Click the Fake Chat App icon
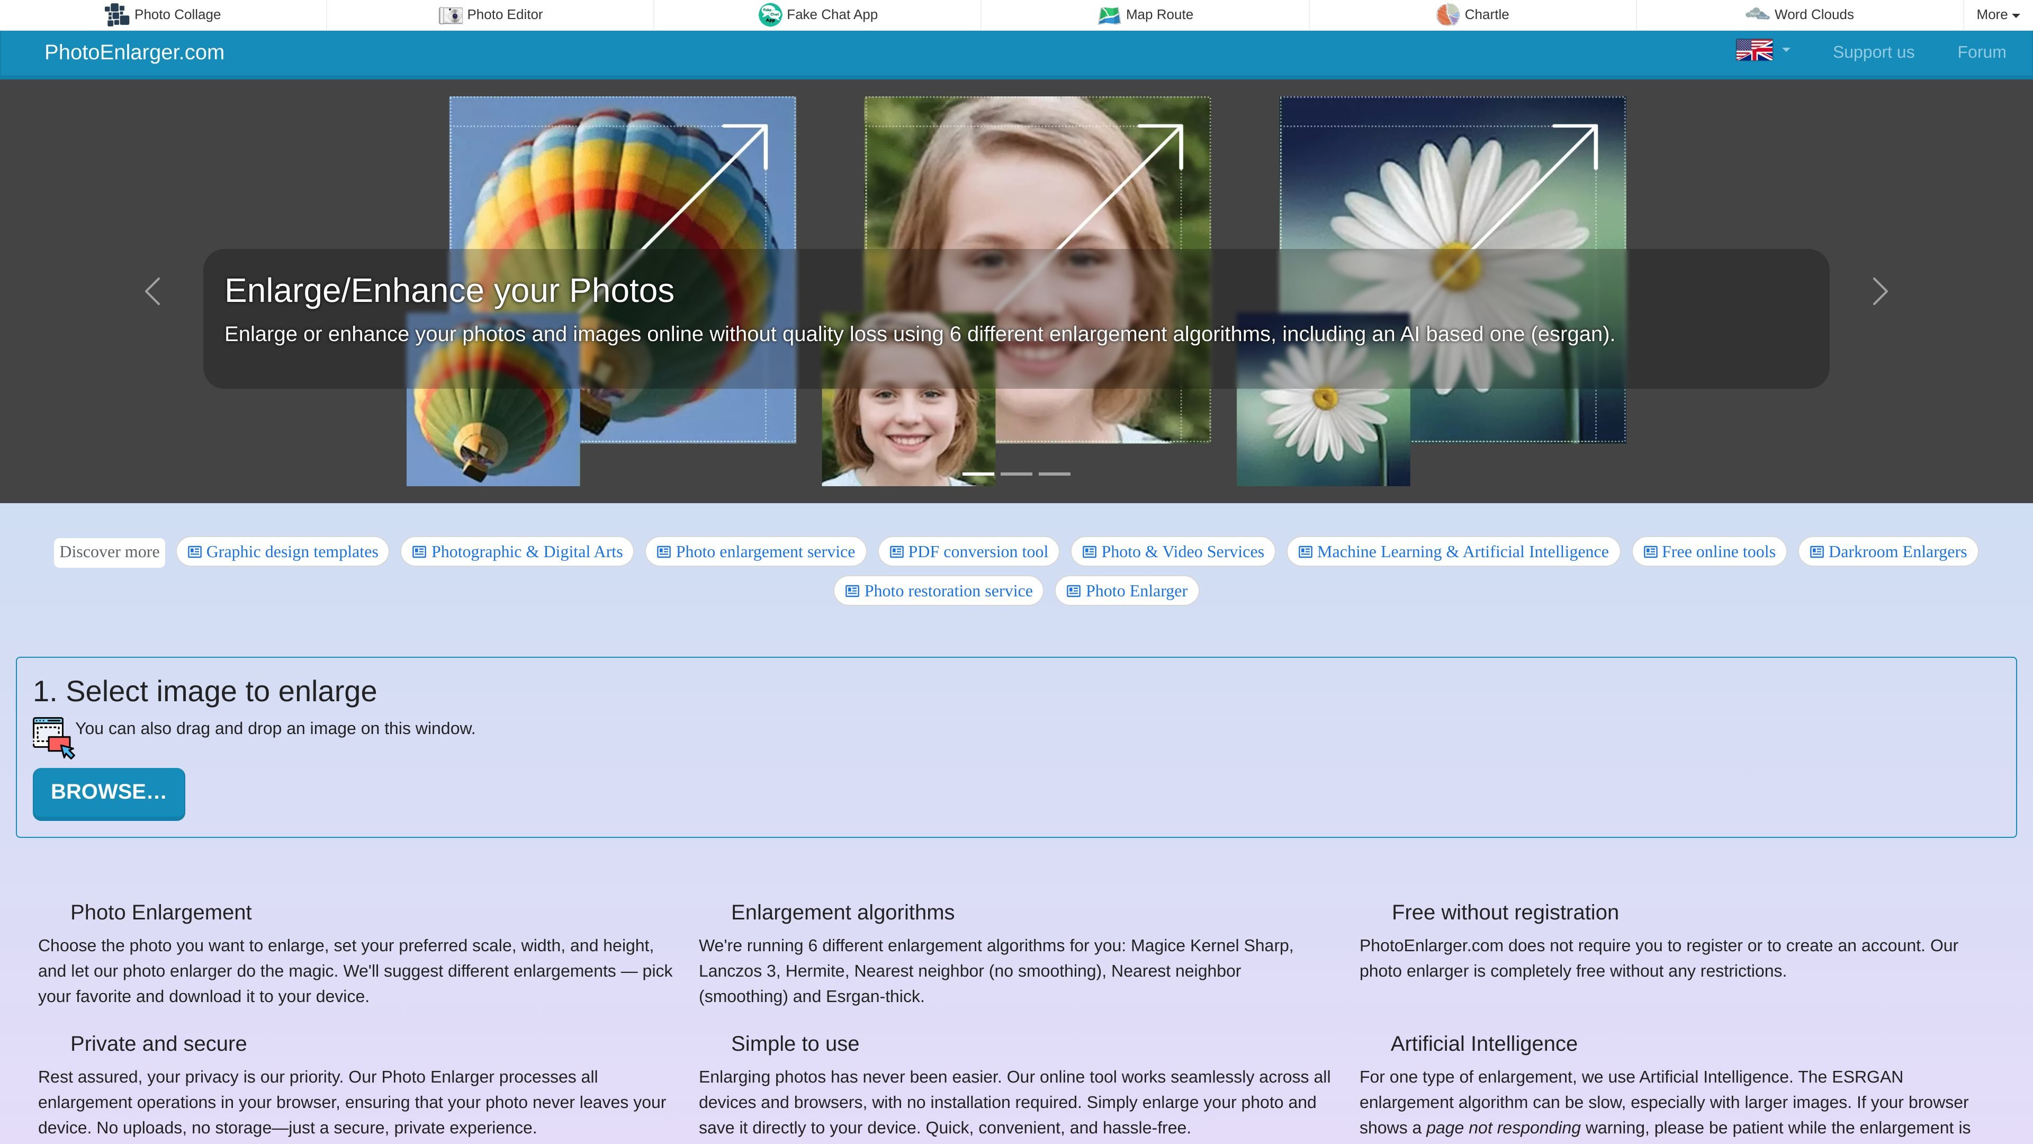This screenshot has height=1144, width=2033. tap(769, 14)
